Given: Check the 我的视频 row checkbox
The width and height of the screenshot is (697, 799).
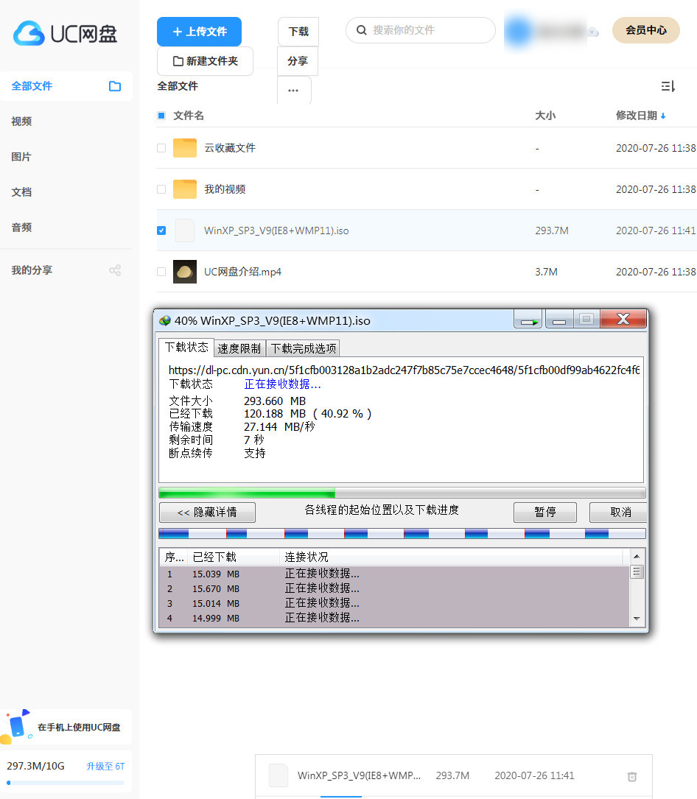Looking at the screenshot, I should coord(161,189).
